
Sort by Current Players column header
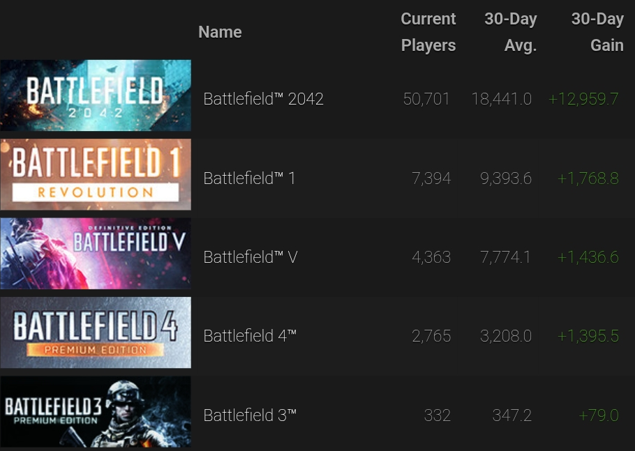pyautogui.click(x=428, y=32)
